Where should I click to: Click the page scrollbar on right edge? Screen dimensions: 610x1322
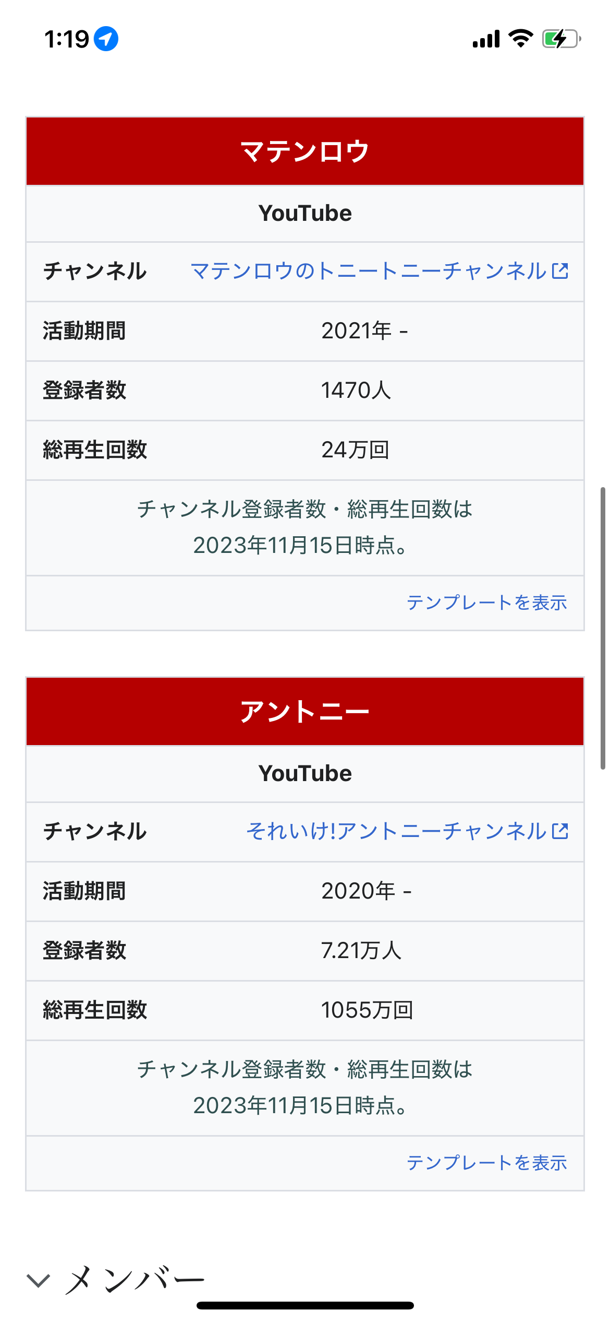point(603,627)
